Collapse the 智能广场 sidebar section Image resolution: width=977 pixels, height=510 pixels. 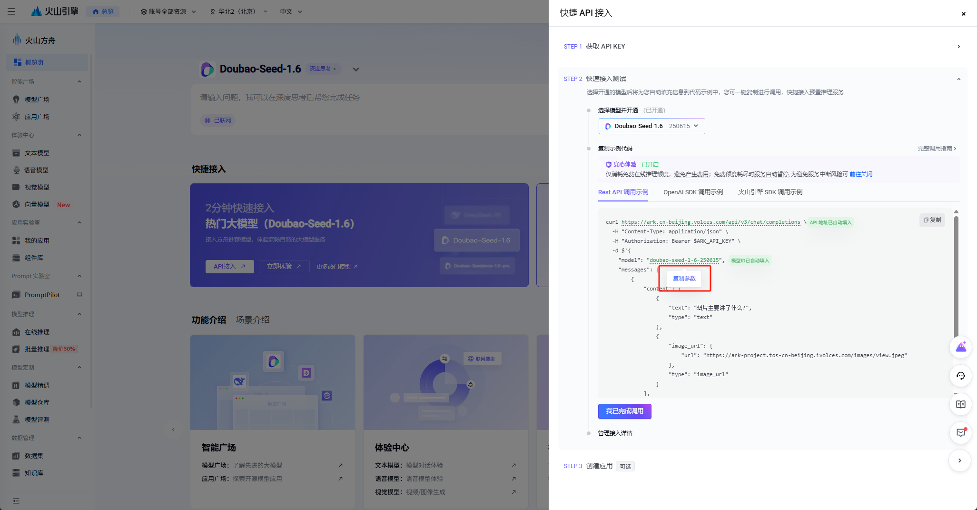(x=79, y=81)
